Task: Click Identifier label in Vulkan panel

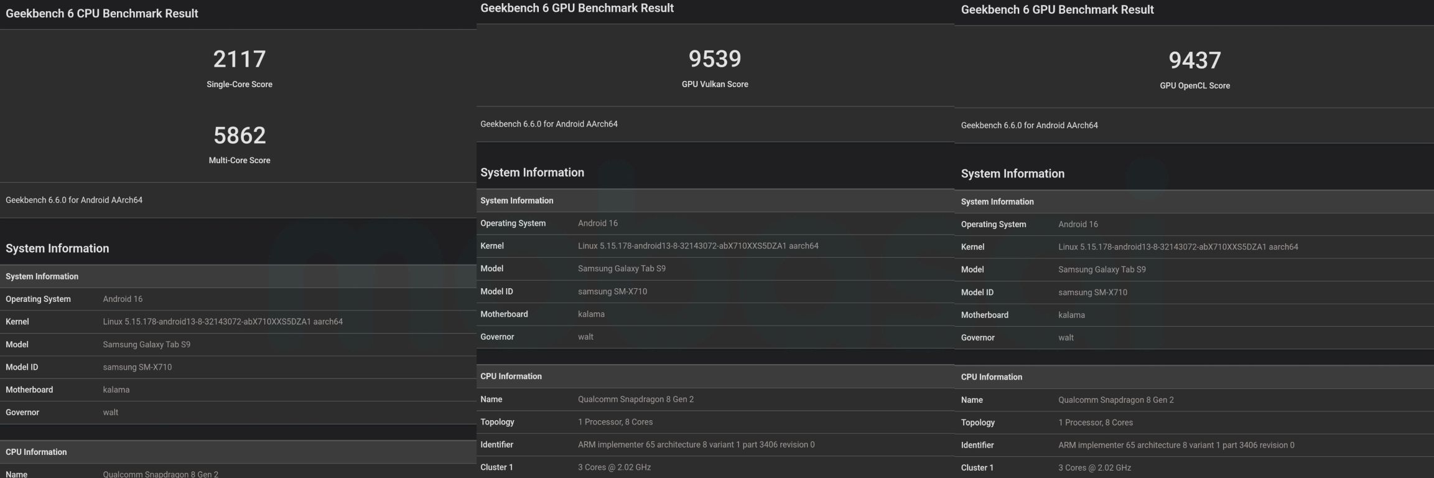Action: pos(496,445)
